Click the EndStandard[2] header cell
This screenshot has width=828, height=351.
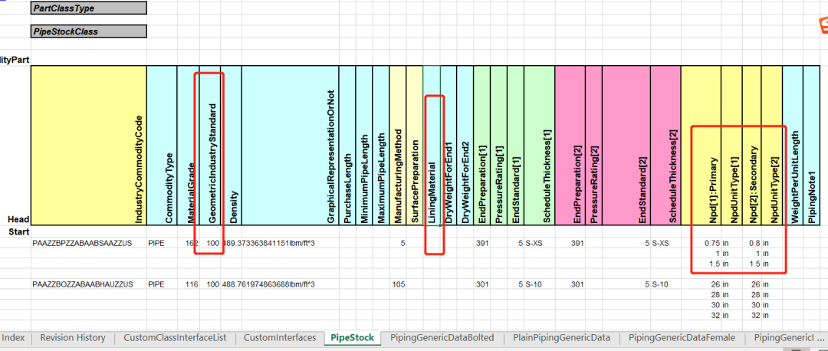pos(626,146)
